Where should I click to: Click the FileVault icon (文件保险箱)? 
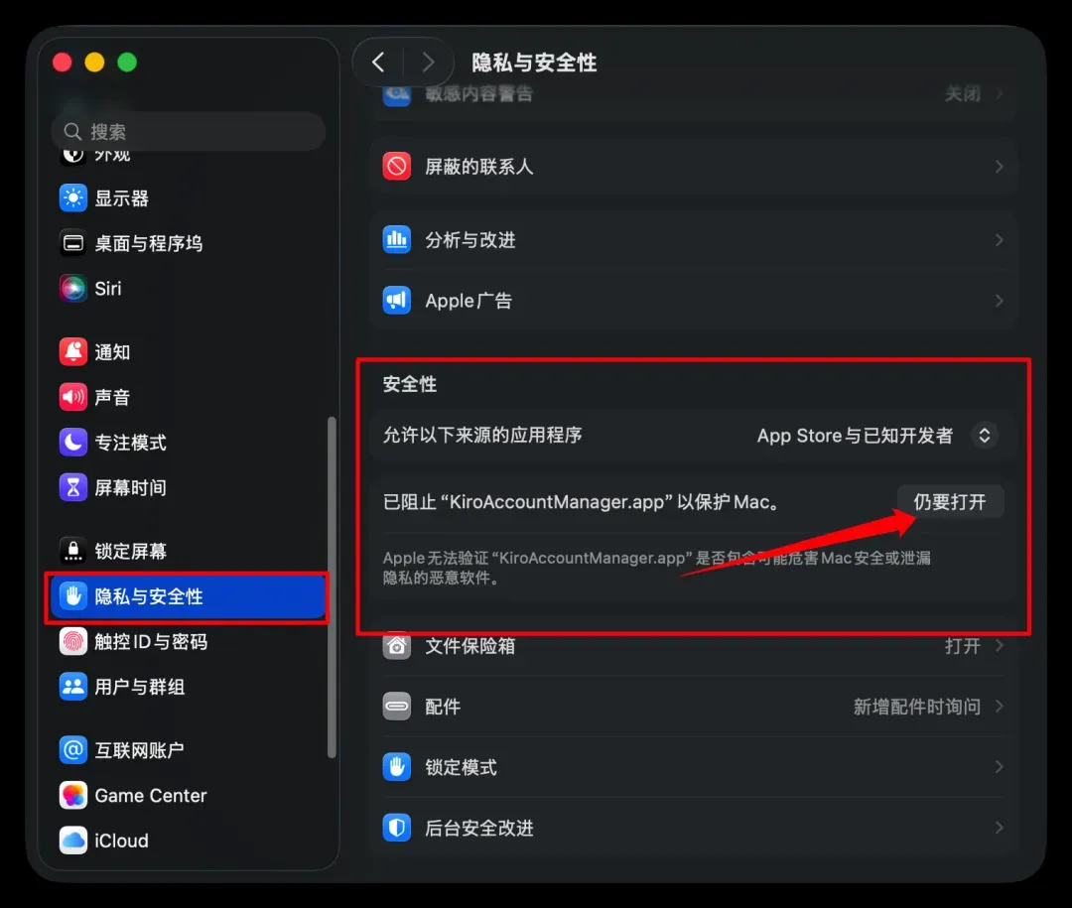pyautogui.click(x=396, y=645)
